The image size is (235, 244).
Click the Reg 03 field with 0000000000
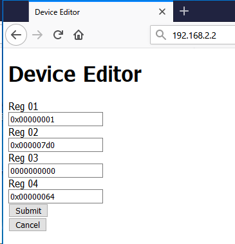click(x=55, y=171)
